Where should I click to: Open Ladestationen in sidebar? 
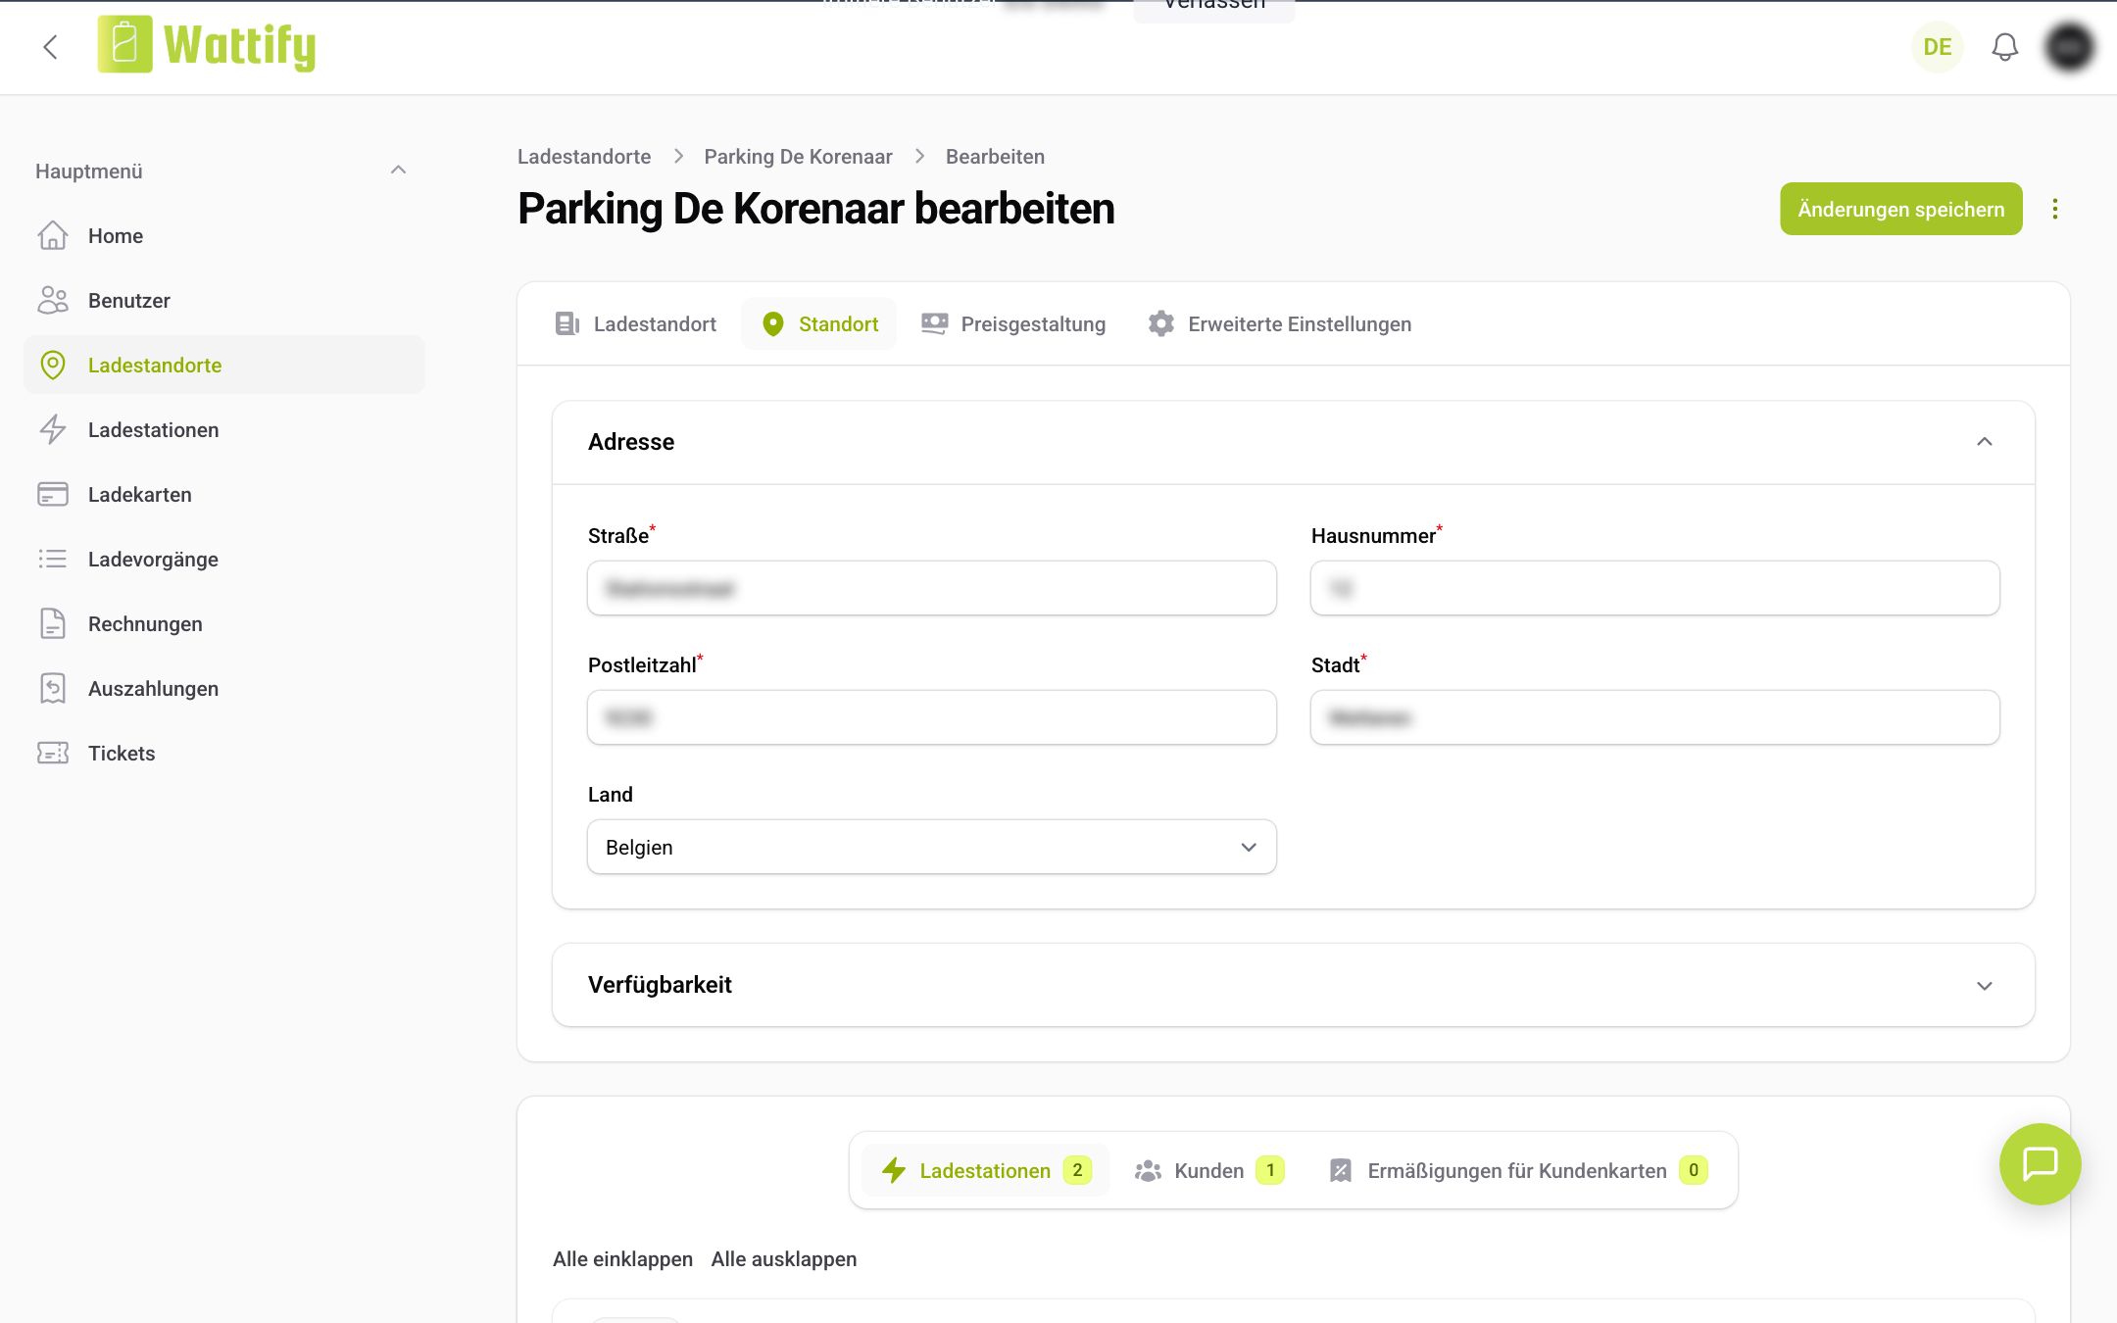pyautogui.click(x=224, y=429)
